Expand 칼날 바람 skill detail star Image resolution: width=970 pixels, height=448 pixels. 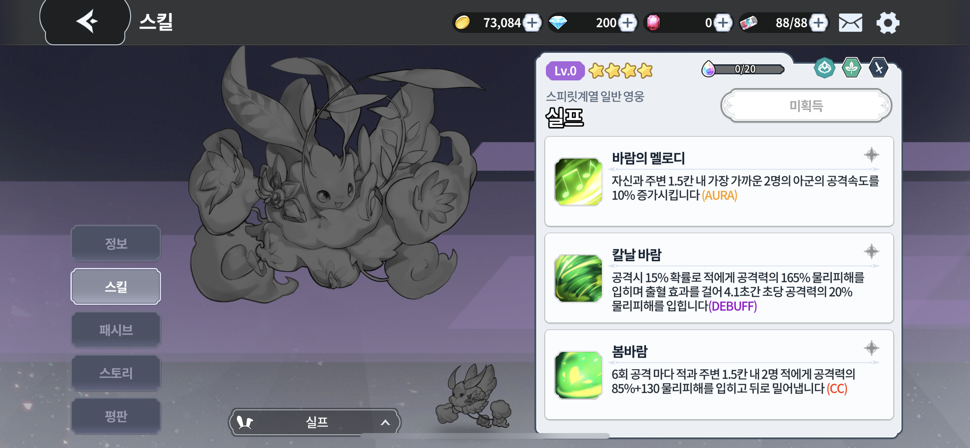click(x=872, y=252)
